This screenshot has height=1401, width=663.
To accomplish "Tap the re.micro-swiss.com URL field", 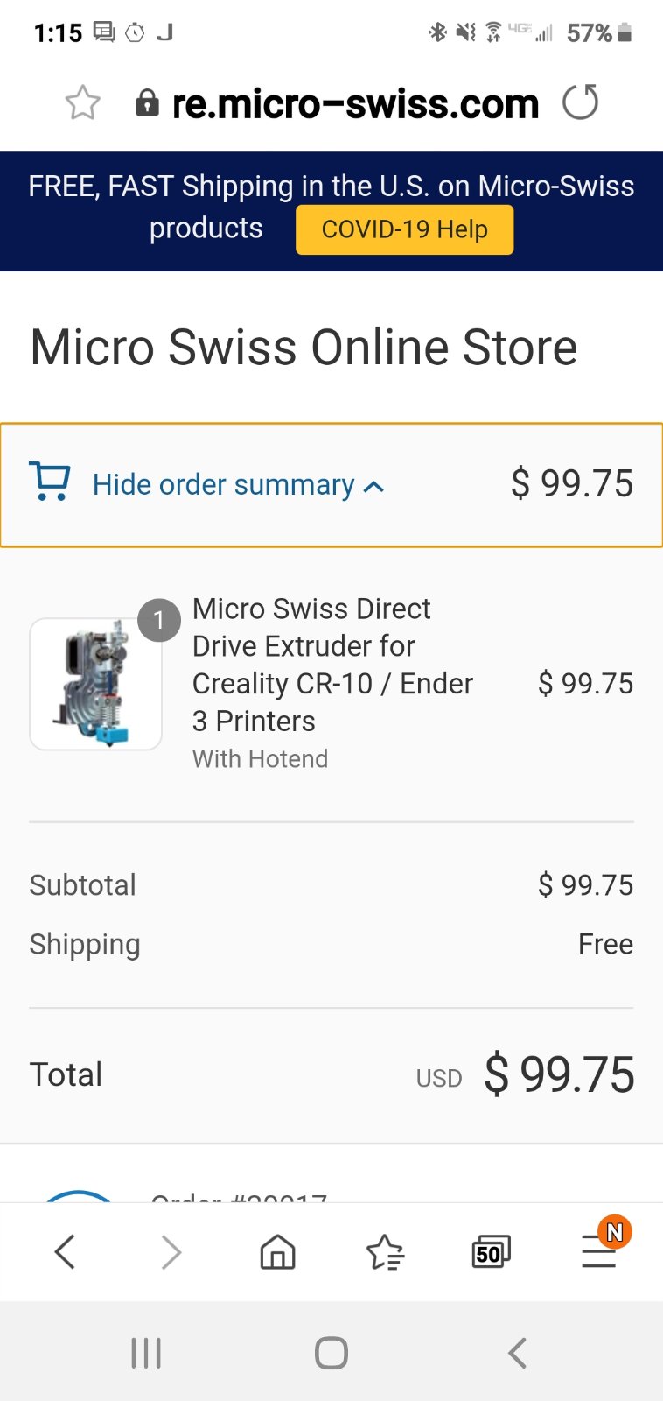I will (355, 104).
